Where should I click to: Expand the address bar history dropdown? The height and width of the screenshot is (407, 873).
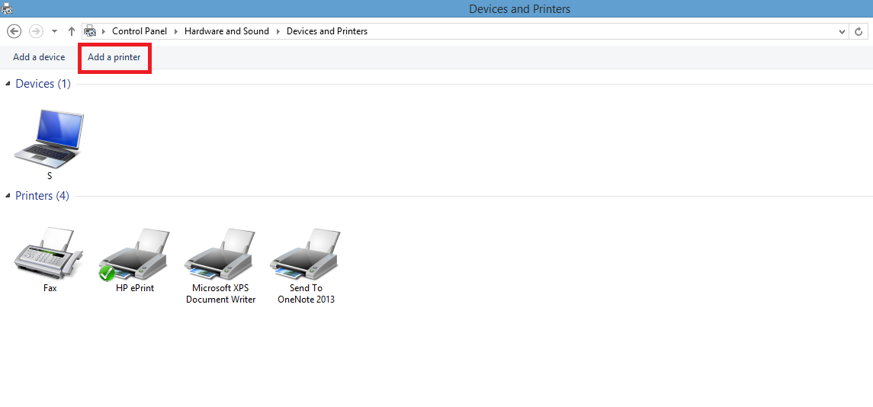pyautogui.click(x=842, y=31)
